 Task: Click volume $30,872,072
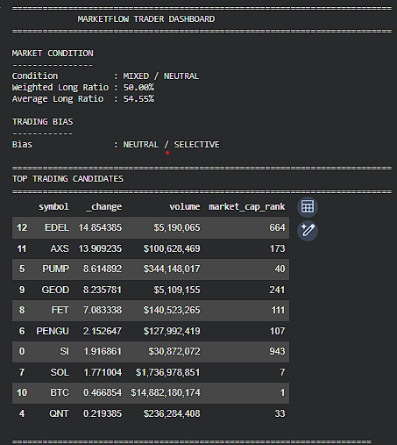click(174, 351)
